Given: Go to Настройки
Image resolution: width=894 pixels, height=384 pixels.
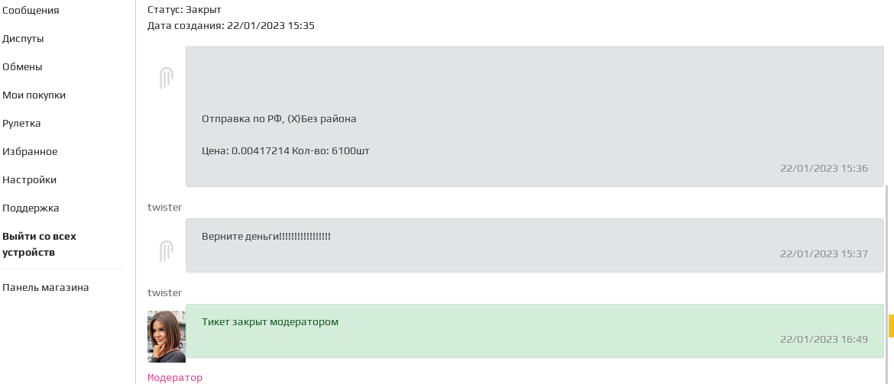Looking at the screenshot, I should tap(29, 179).
